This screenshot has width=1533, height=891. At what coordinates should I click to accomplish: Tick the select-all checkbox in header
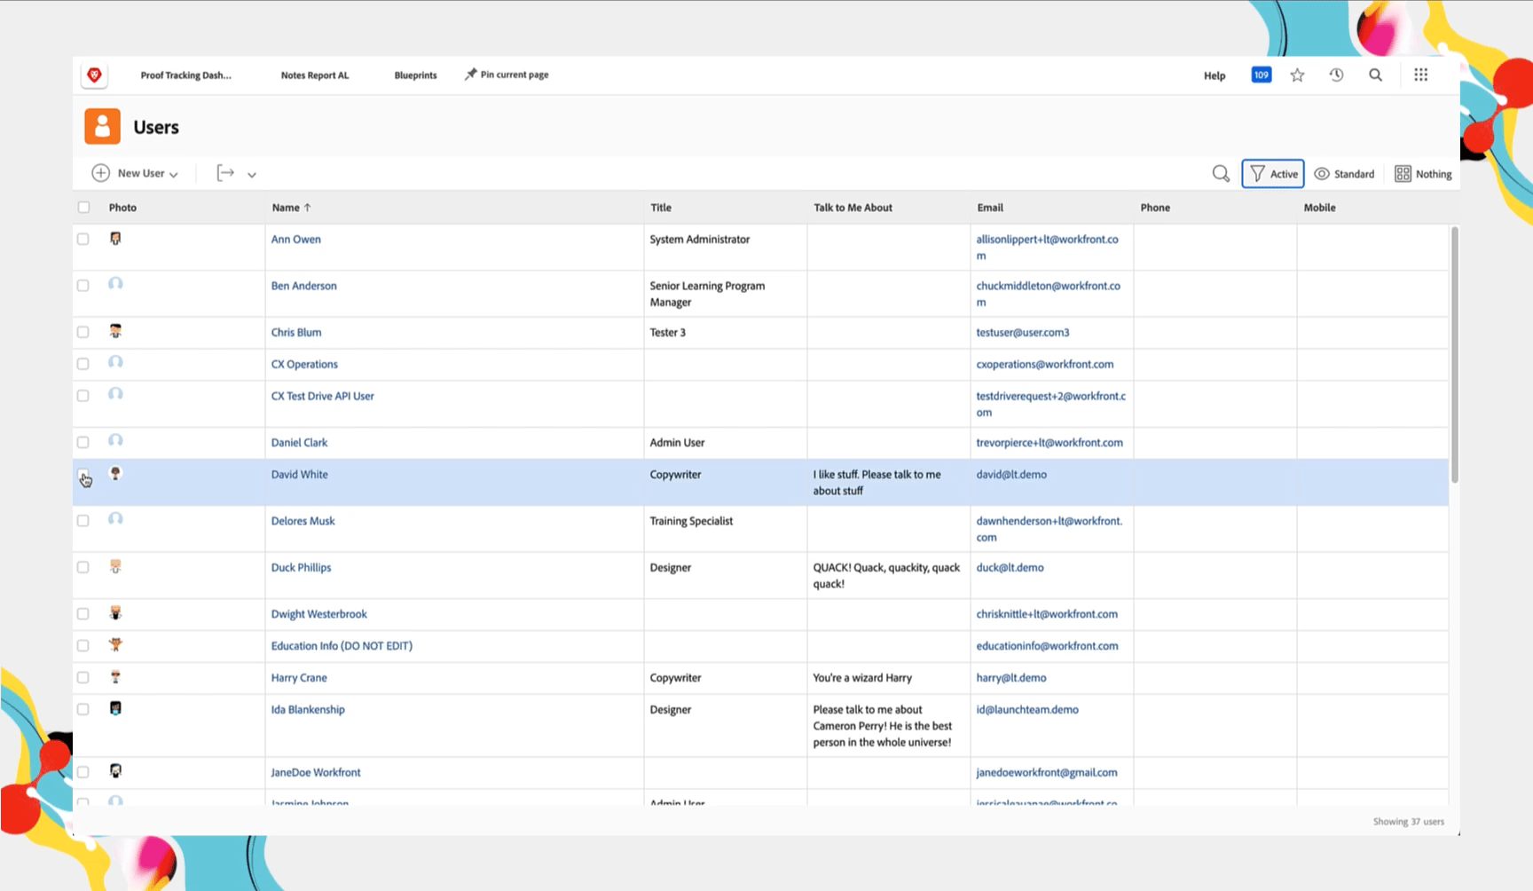pos(83,208)
